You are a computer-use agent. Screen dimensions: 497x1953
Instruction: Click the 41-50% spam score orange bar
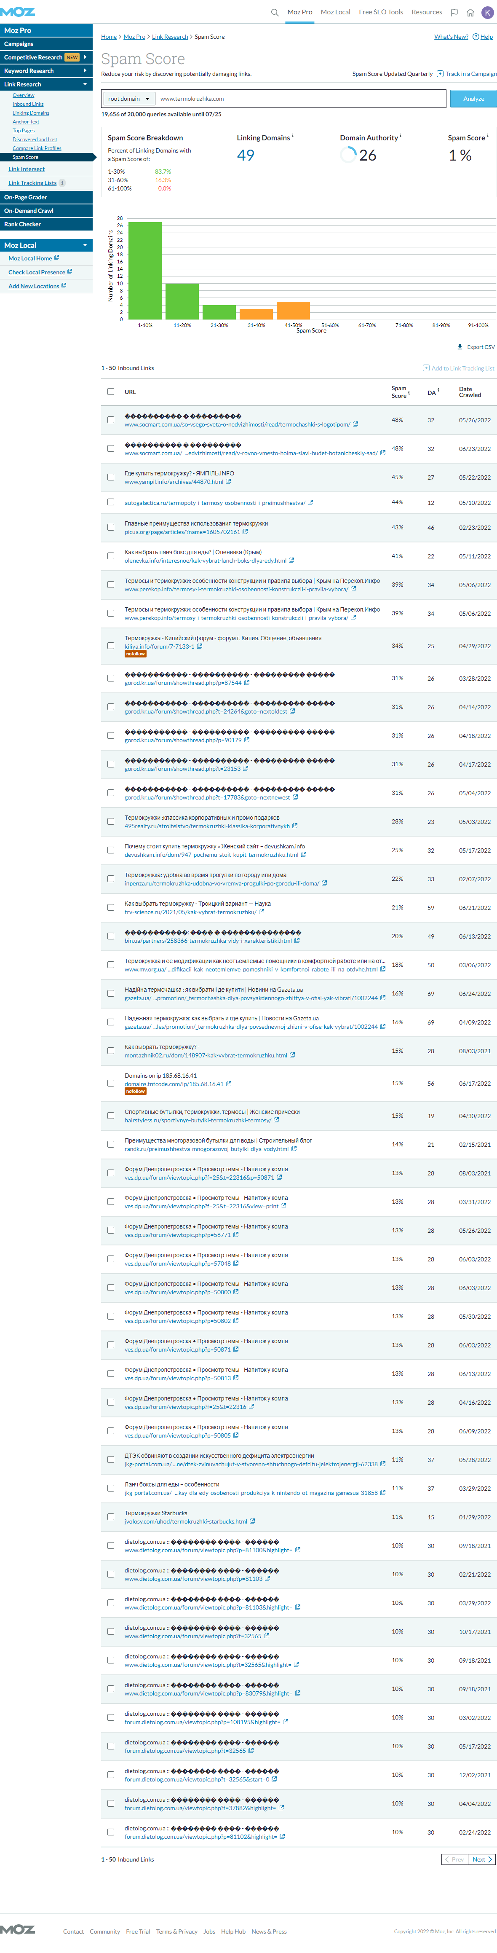click(293, 310)
